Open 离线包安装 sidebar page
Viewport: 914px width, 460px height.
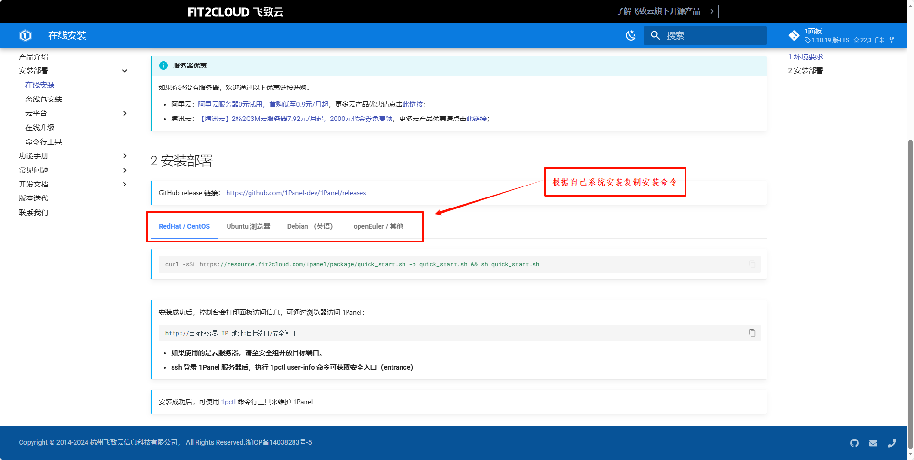(44, 99)
